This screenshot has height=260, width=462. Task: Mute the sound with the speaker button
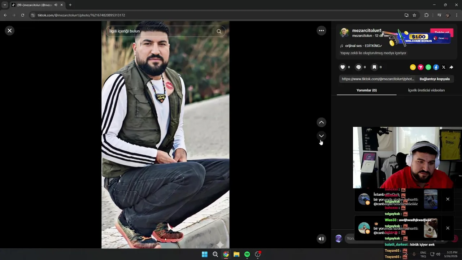coord(321,239)
